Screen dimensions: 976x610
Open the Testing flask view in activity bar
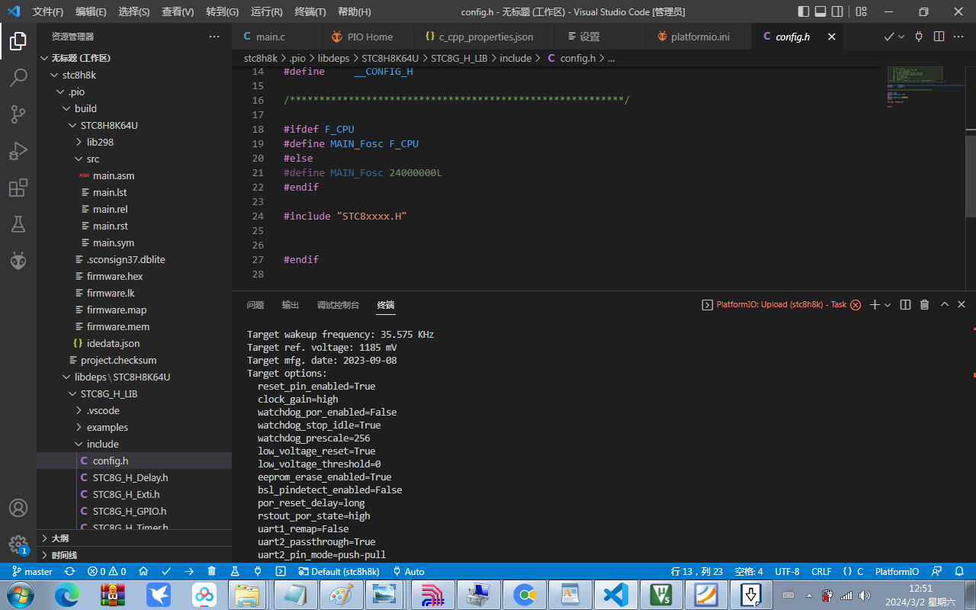pyautogui.click(x=18, y=224)
